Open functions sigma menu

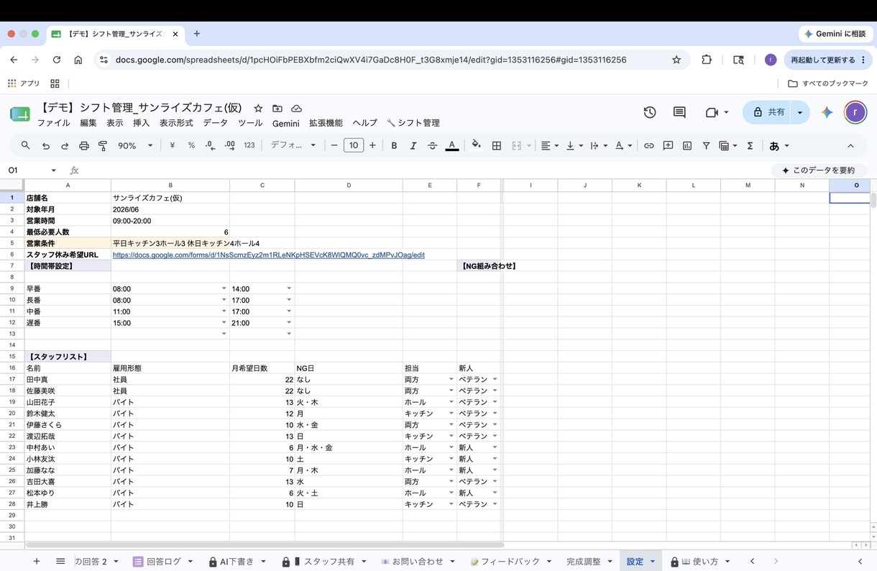(x=750, y=145)
